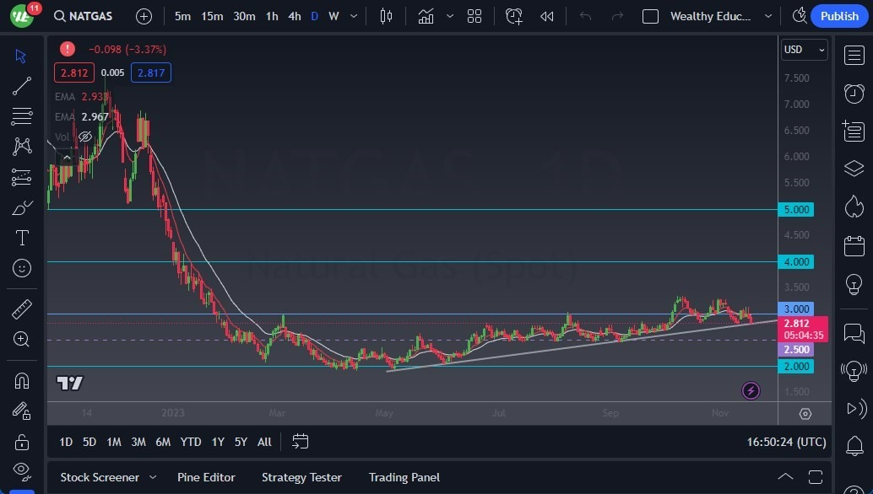873x494 pixels.
Task: Select the text annotation tool
Action: 22,238
